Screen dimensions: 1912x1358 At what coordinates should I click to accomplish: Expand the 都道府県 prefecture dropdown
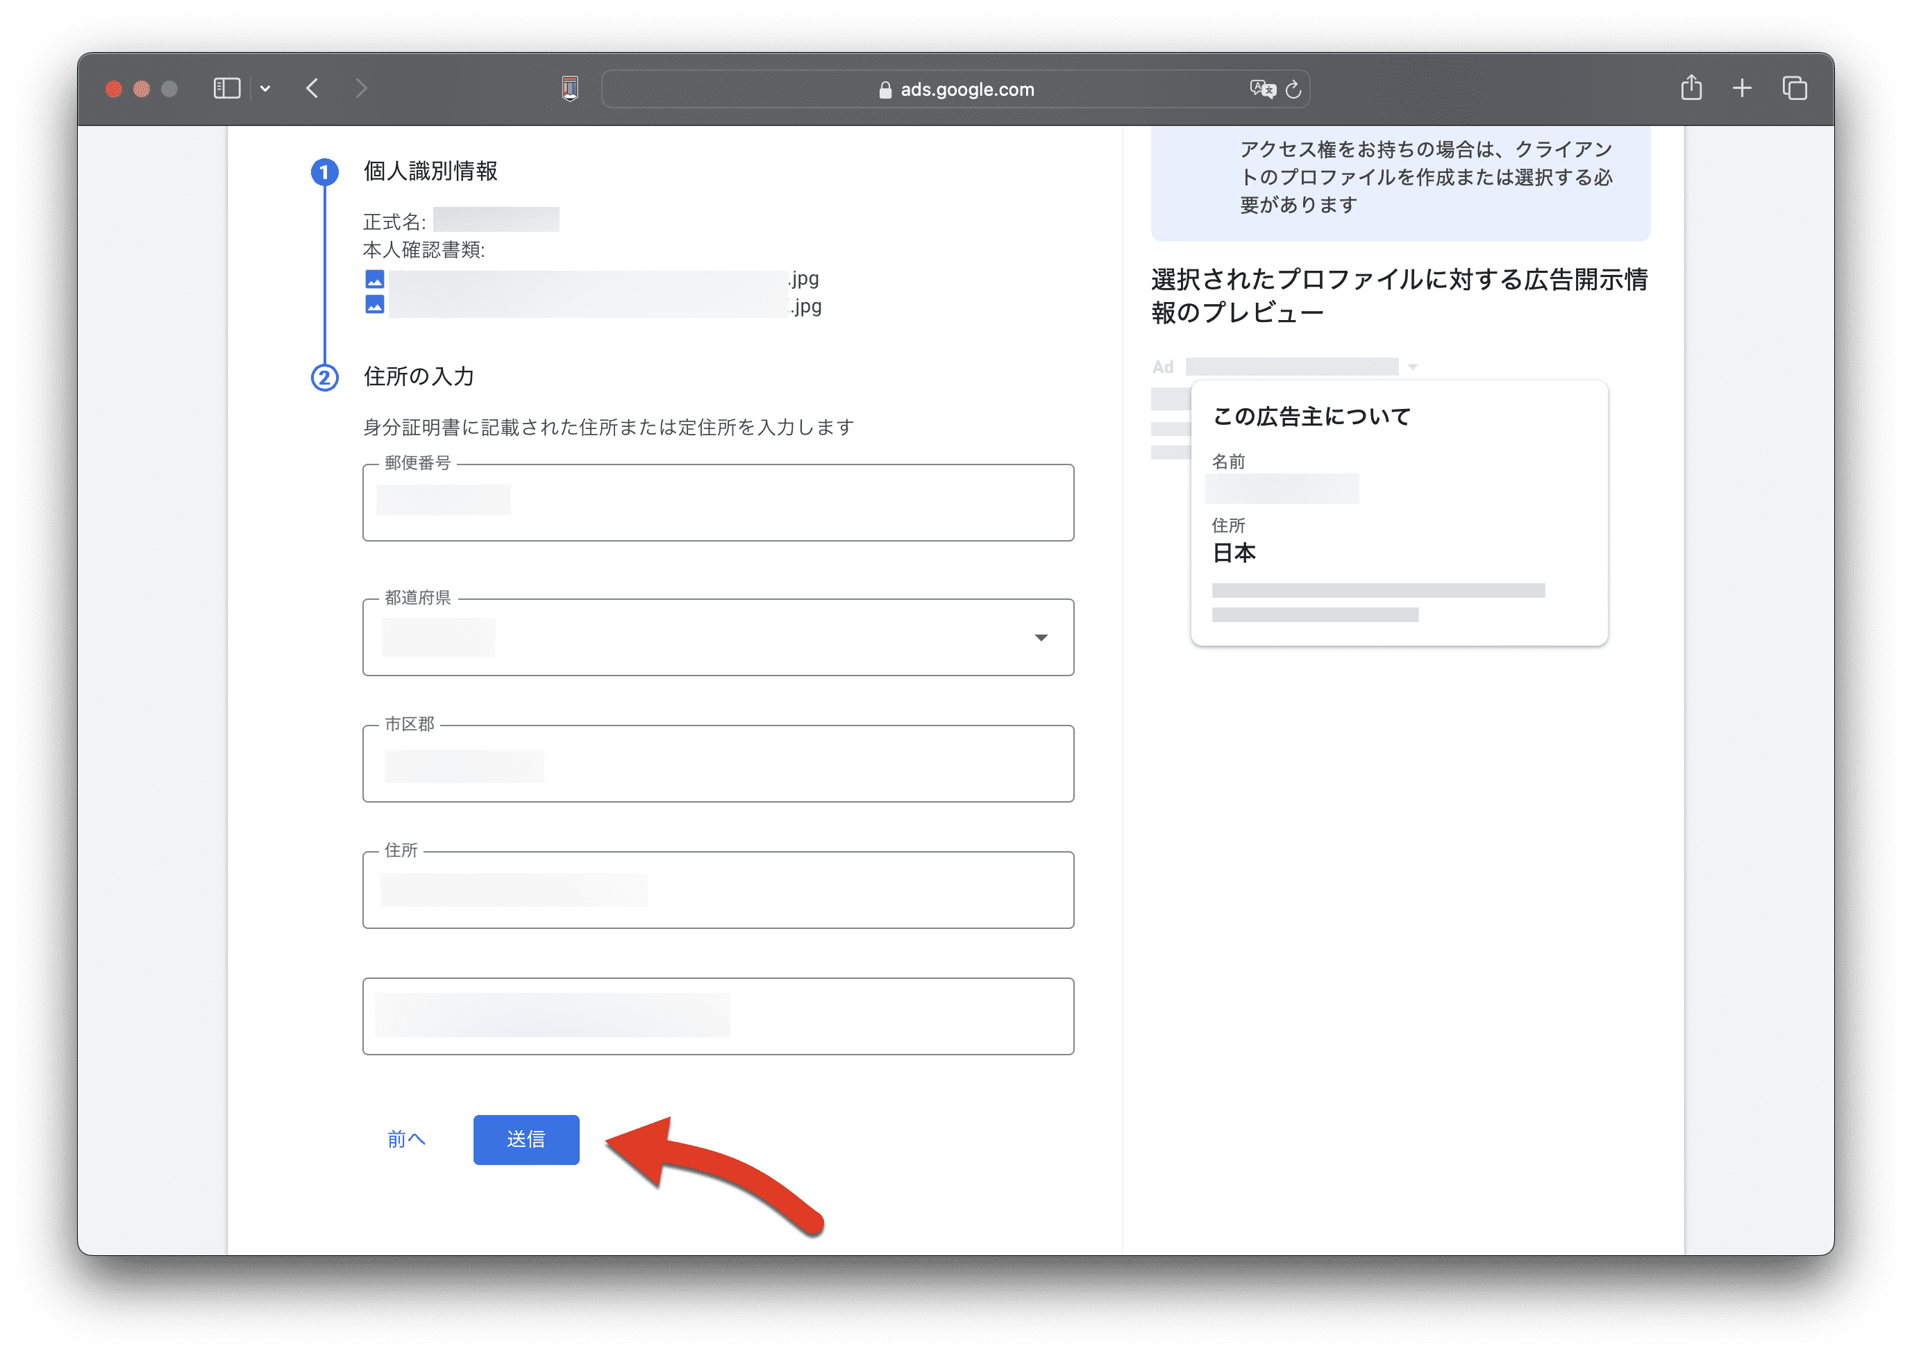coord(1040,638)
